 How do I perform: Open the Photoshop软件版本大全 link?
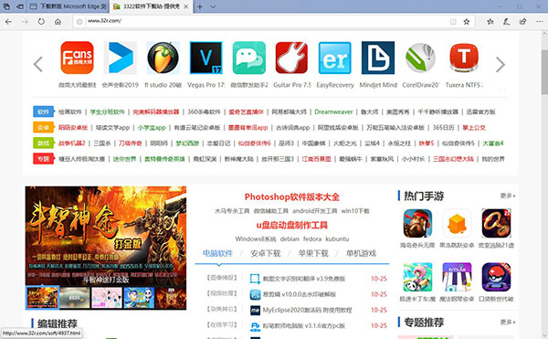[292, 196]
